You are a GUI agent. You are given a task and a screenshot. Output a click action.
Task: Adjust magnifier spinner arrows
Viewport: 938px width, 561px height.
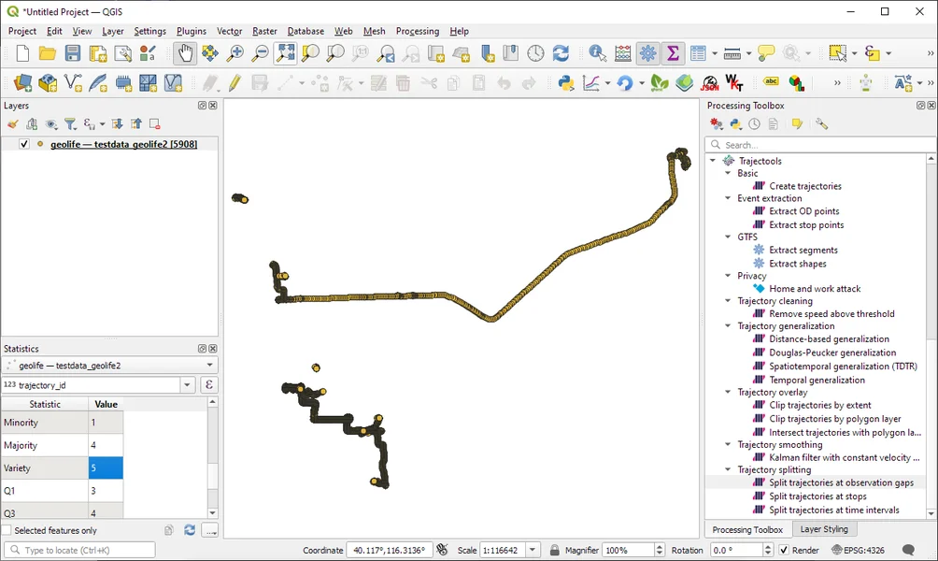660,550
